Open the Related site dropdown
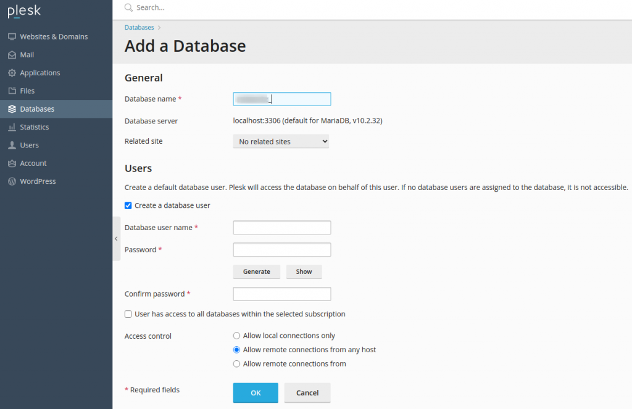 pos(281,141)
